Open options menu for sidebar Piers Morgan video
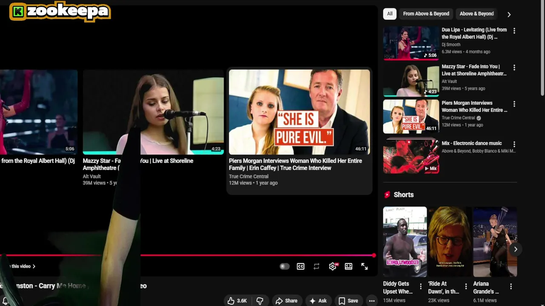Image resolution: width=545 pixels, height=306 pixels. coord(514,104)
